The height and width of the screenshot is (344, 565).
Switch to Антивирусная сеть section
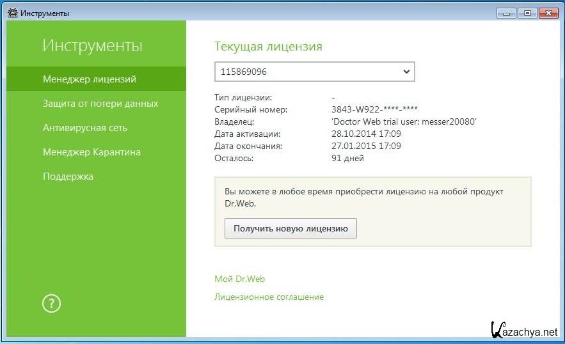tap(85, 128)
